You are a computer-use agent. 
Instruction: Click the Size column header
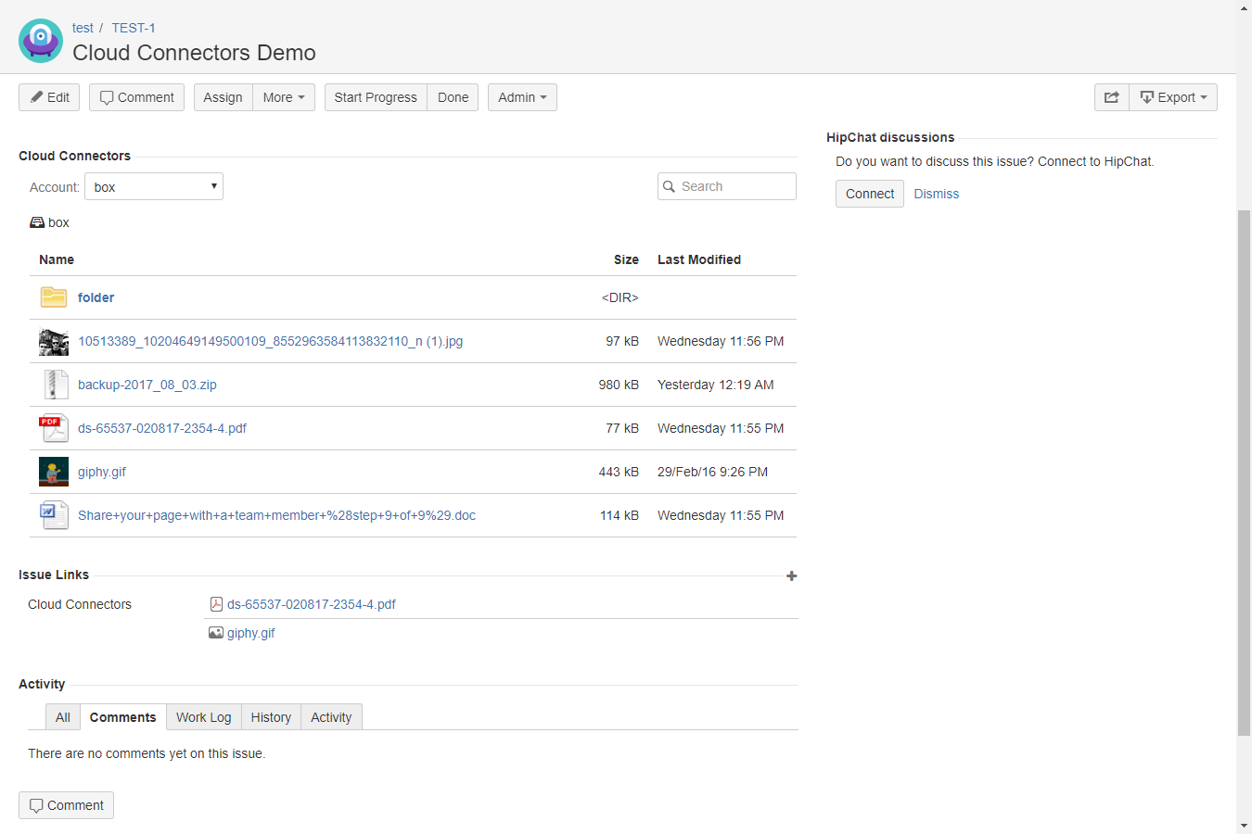coord(626,259)
